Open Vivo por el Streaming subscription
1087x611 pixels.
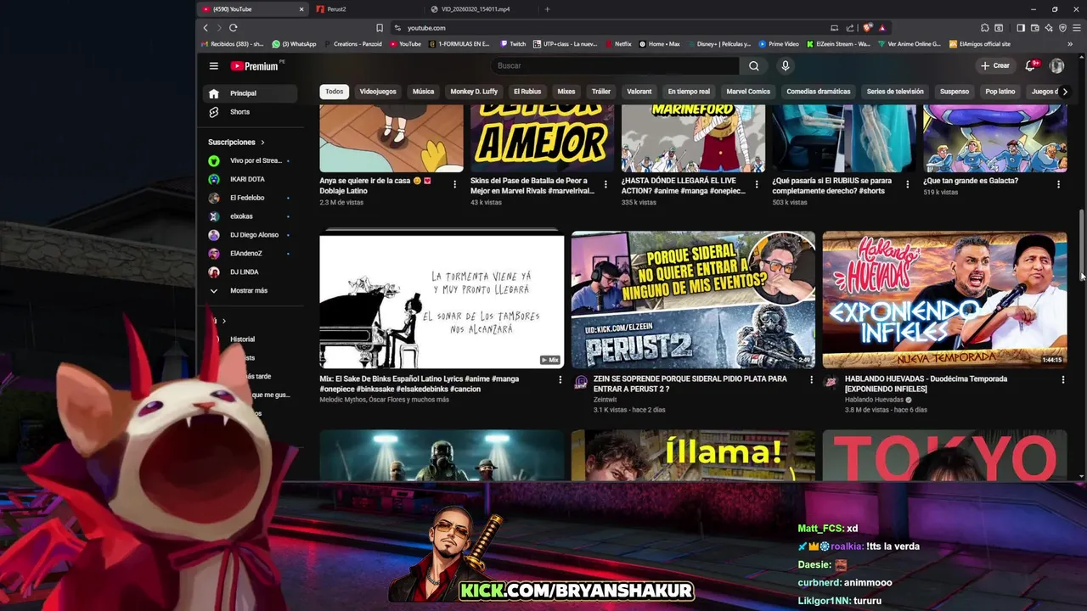click(x=250, y=160)
